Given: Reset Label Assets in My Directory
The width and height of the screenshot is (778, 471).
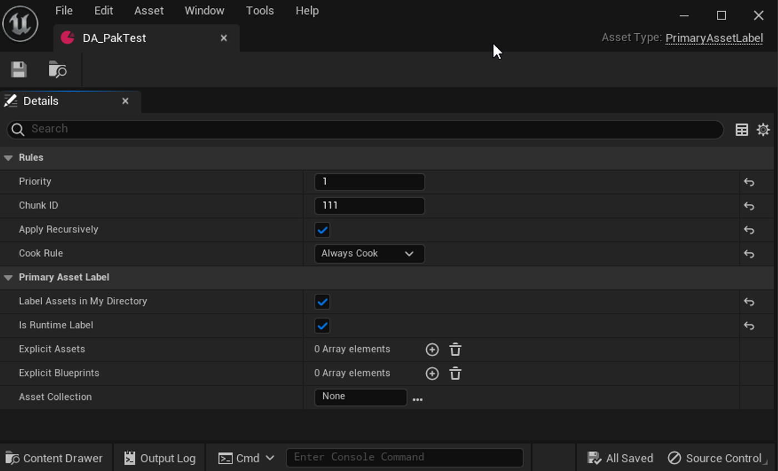Looking at the screenshot, I should [749, 302].
